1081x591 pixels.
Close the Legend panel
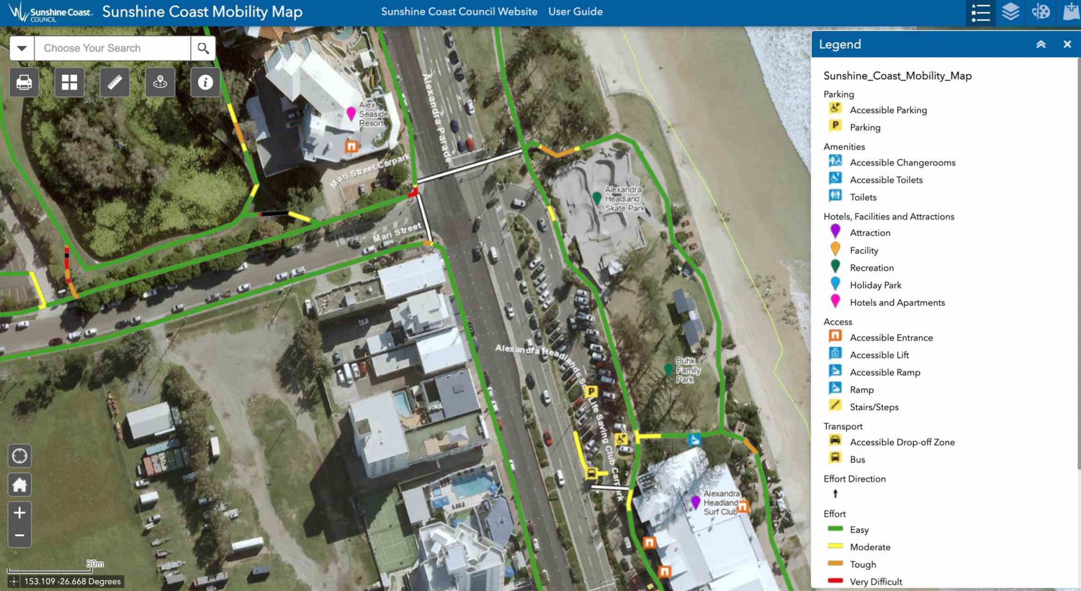(x=1067, y=44)
